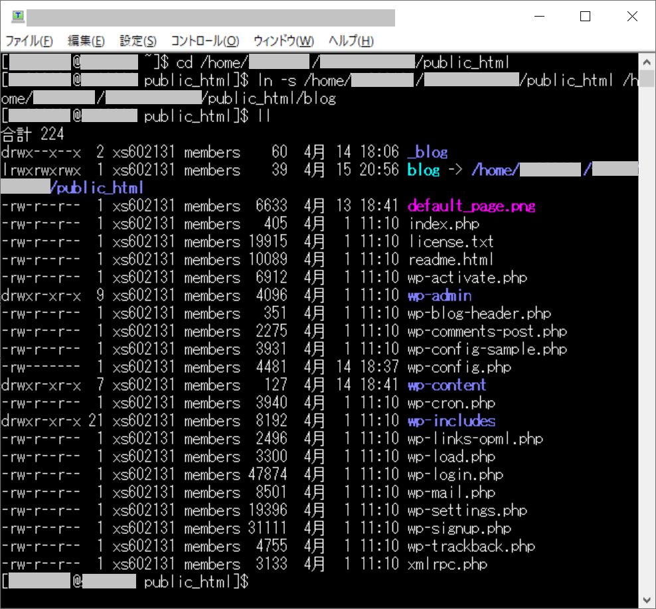Click the wp-includes directory name

coord(451,421)
